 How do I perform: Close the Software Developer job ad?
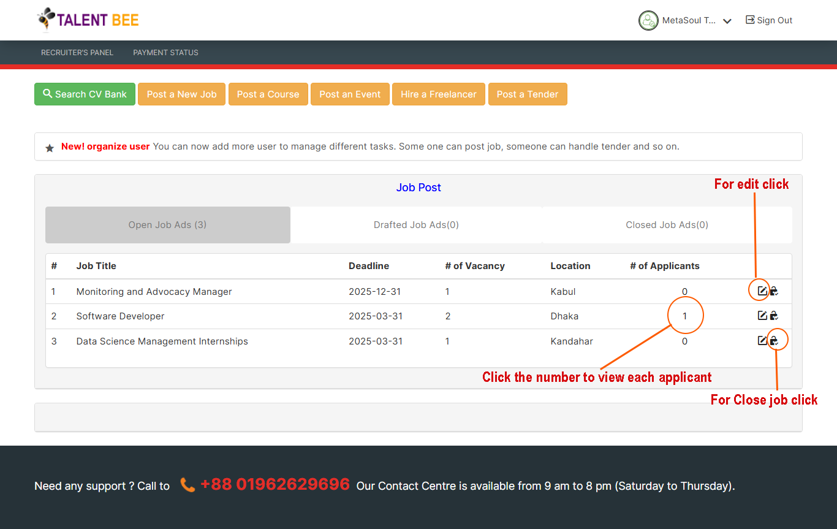coord(774,316)
